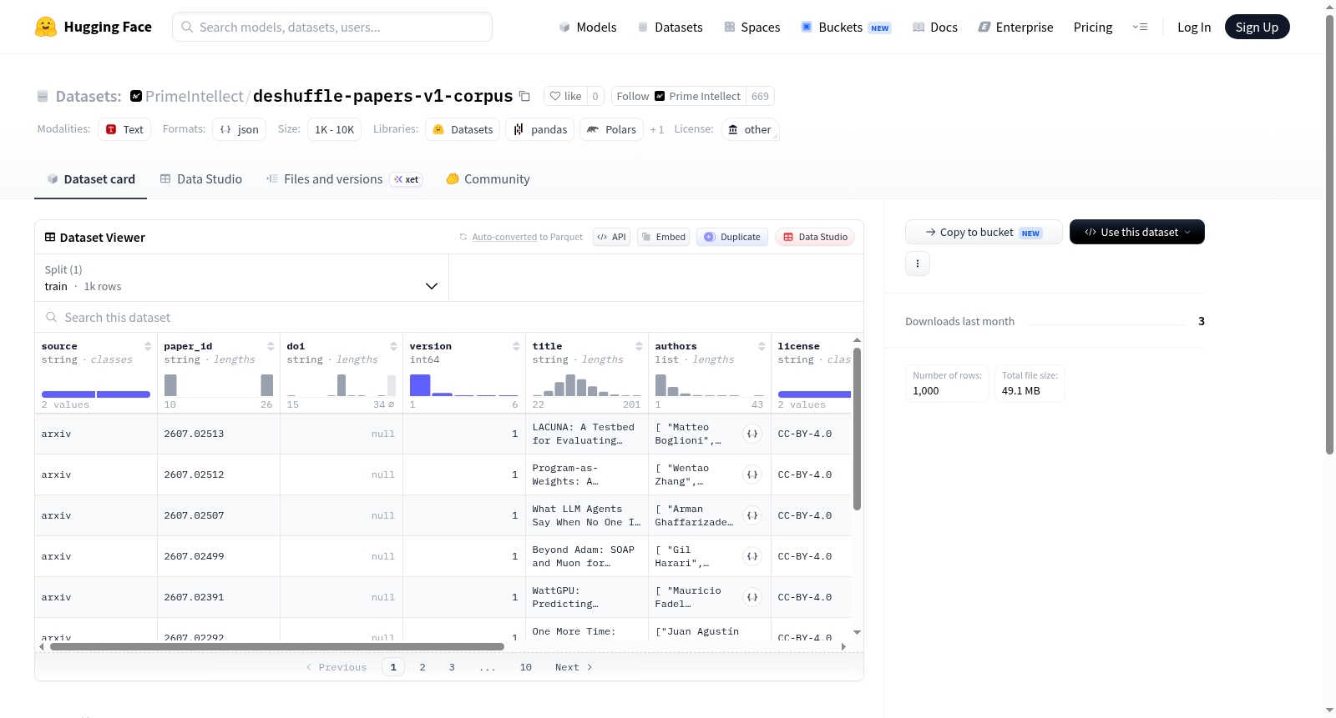Go to Models in the navigation

coord(588,27)
